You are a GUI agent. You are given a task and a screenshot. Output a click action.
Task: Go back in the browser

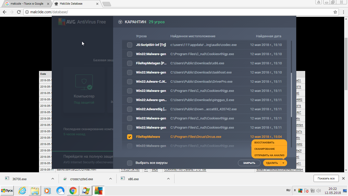coord(4,12)
